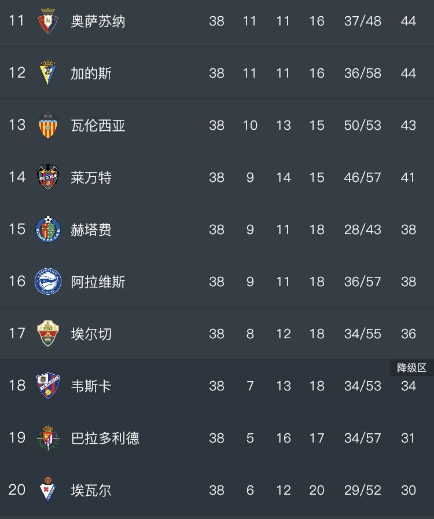The width and height of the screenshot is (434, 519).
Task: Click the Eibar club crest
Action: (x=48, y=490)
